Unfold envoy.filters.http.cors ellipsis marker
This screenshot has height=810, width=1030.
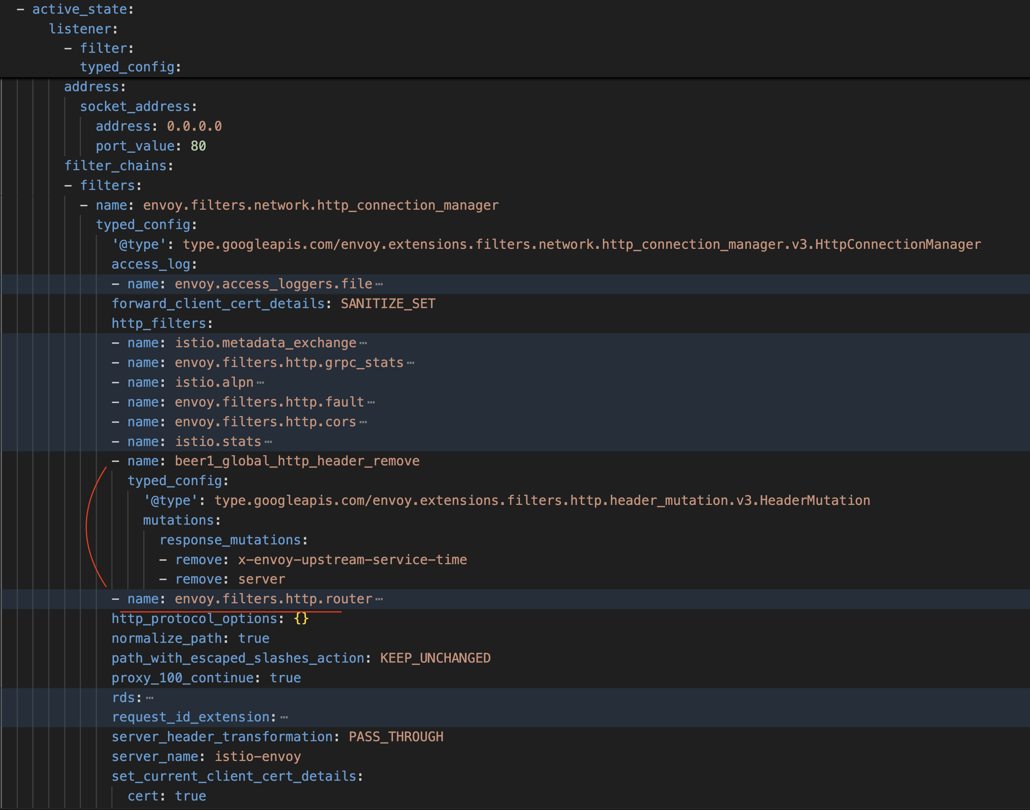click(x=363, y=422)
